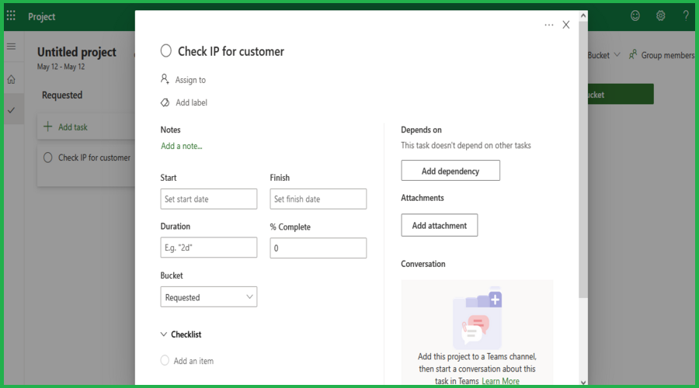The width and height of the screenshot is (699, 388).
Task: Mark Check IP for customer complete in dialog
Action: [165, 51]
